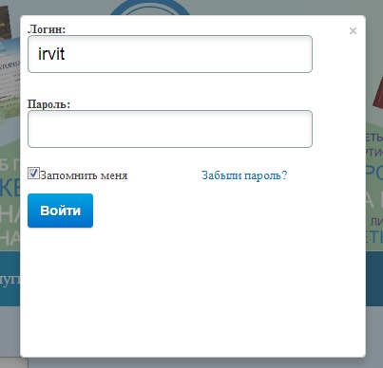The image size is (383, 368).
Task: Focus the Пароль password field
Action: [x=170, y=129]
